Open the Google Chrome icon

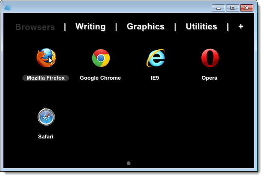101,58
